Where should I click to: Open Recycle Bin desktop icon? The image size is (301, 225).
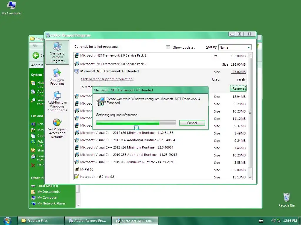[286, 200]
